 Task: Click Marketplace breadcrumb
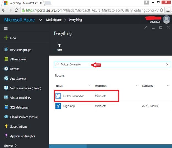[54, 20]
